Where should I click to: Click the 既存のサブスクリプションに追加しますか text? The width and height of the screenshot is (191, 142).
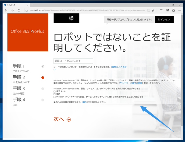(129, 20)
